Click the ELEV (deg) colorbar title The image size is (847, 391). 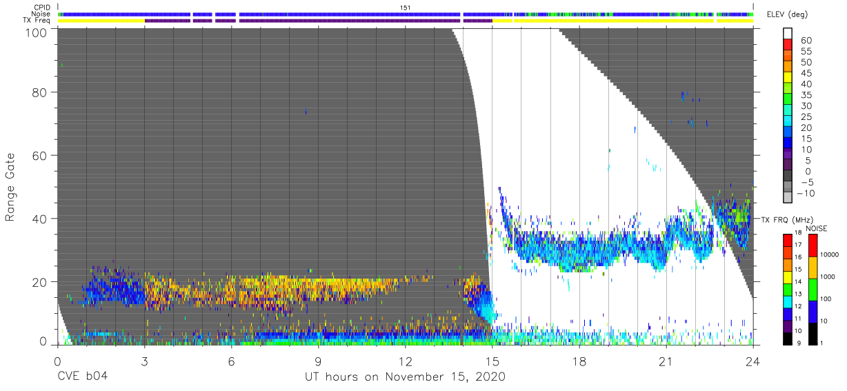pos(787,14)
